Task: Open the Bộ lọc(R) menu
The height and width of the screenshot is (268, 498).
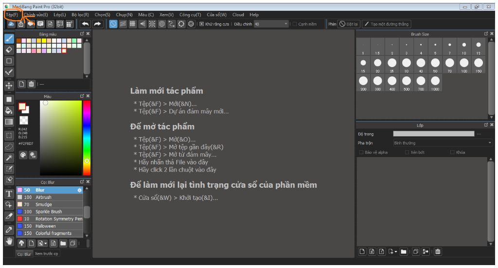Action: 80,15
